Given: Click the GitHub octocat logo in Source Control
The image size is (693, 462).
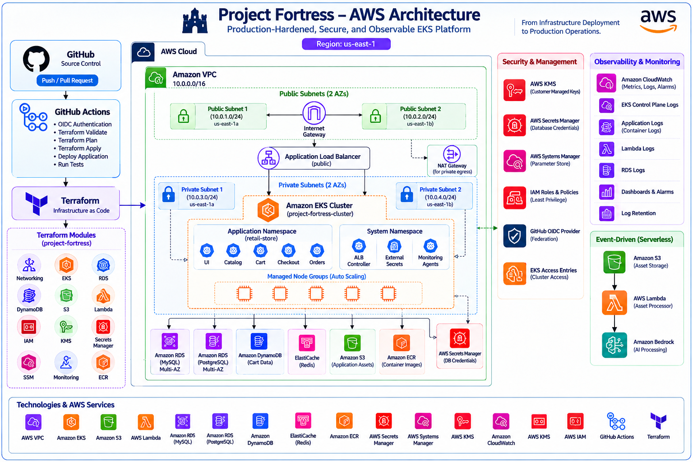Looking at the screenshot, I should (x=37, y=59).
